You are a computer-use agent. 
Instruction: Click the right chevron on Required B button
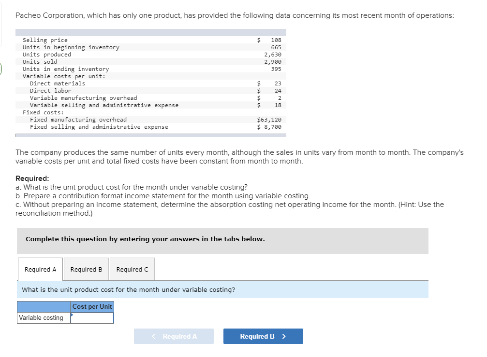[285, 336]
